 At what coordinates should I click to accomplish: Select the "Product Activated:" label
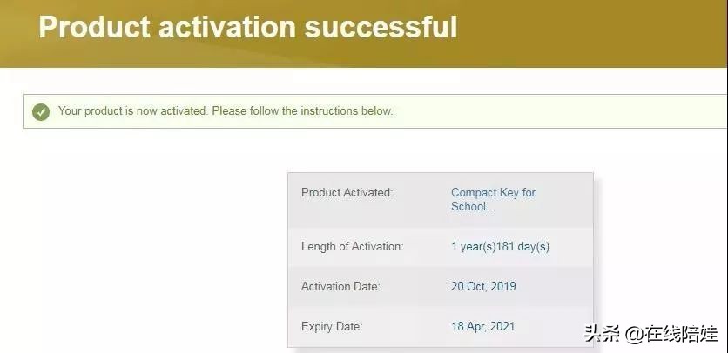click(347, 193)
